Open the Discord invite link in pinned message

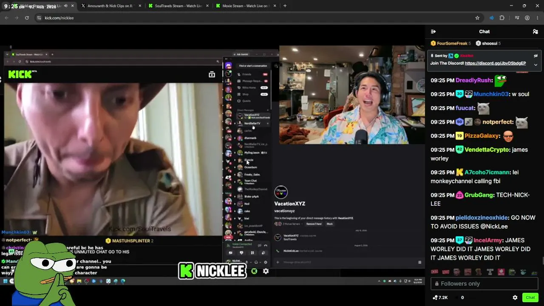(495, 63)
